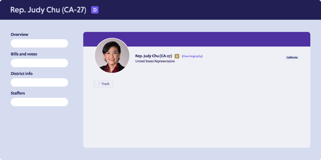This screenshot has height=160, width=321.
Task: Open the Staffers section heading
Action: [x=18, y=93]
